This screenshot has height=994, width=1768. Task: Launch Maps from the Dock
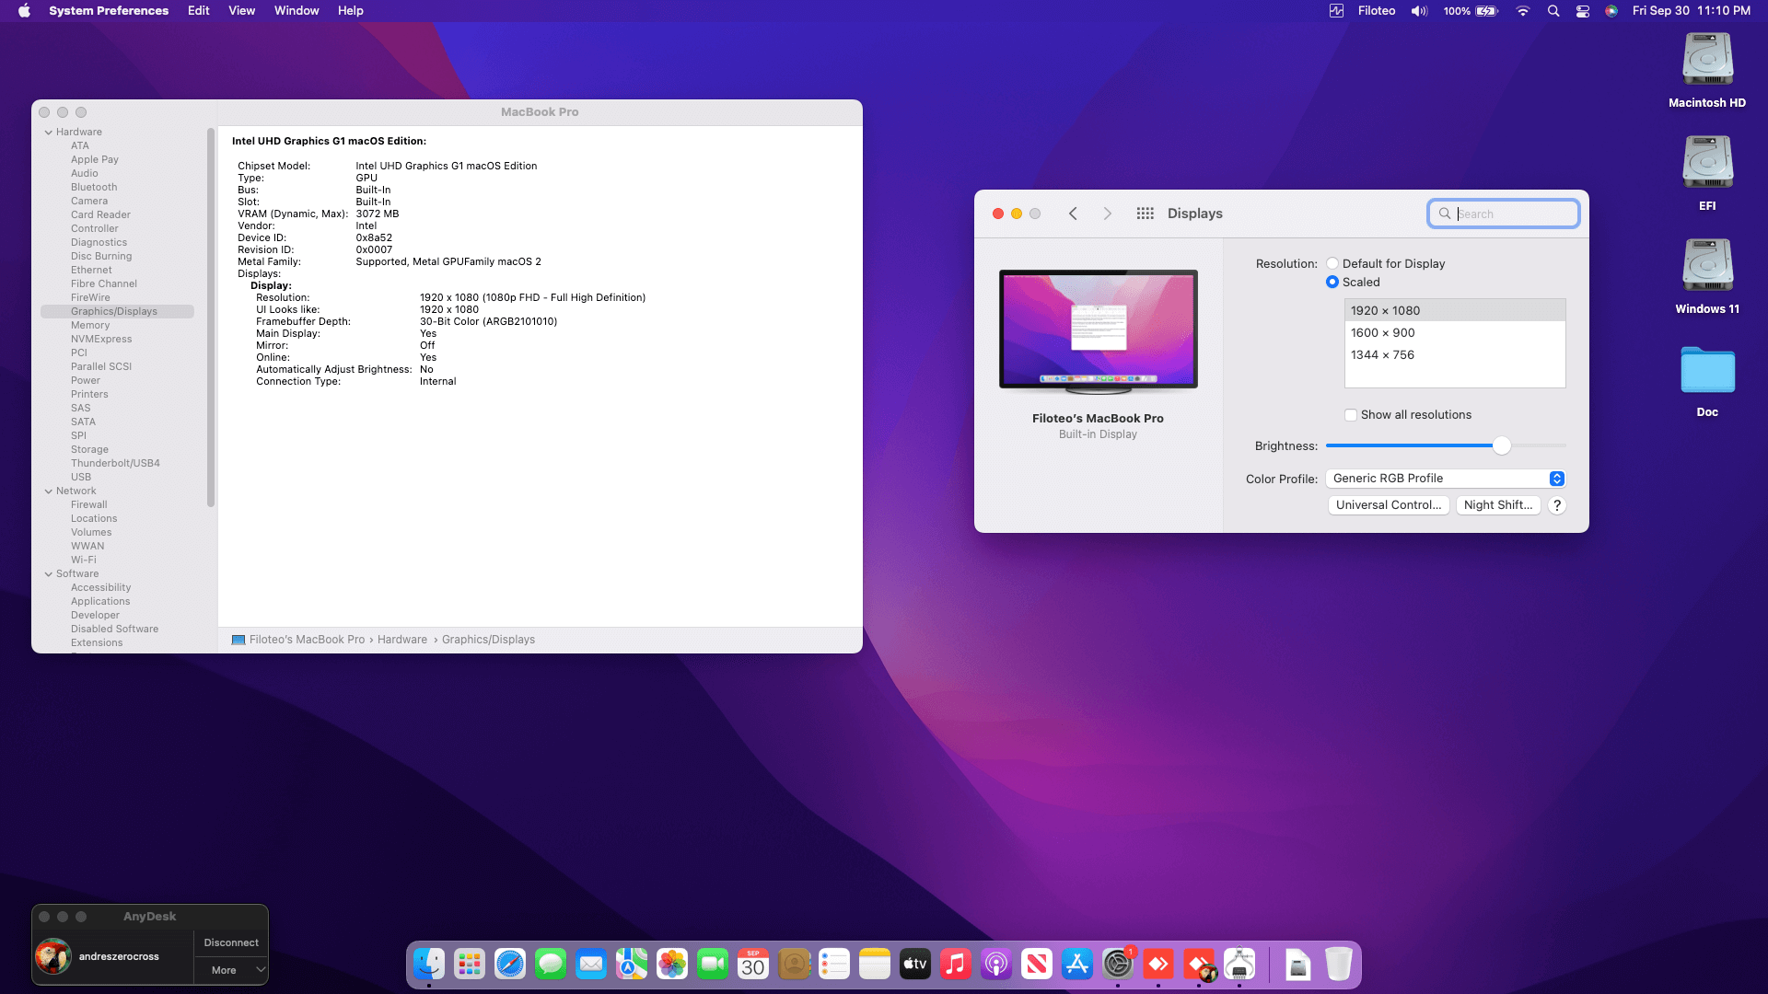(x=632, y=964)
